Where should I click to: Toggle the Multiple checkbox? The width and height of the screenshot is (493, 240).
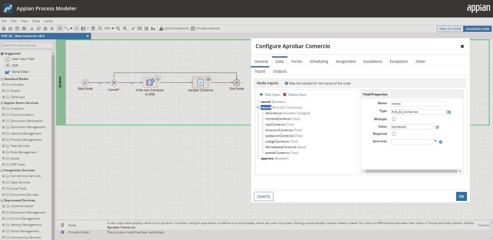tap(393, 119)
